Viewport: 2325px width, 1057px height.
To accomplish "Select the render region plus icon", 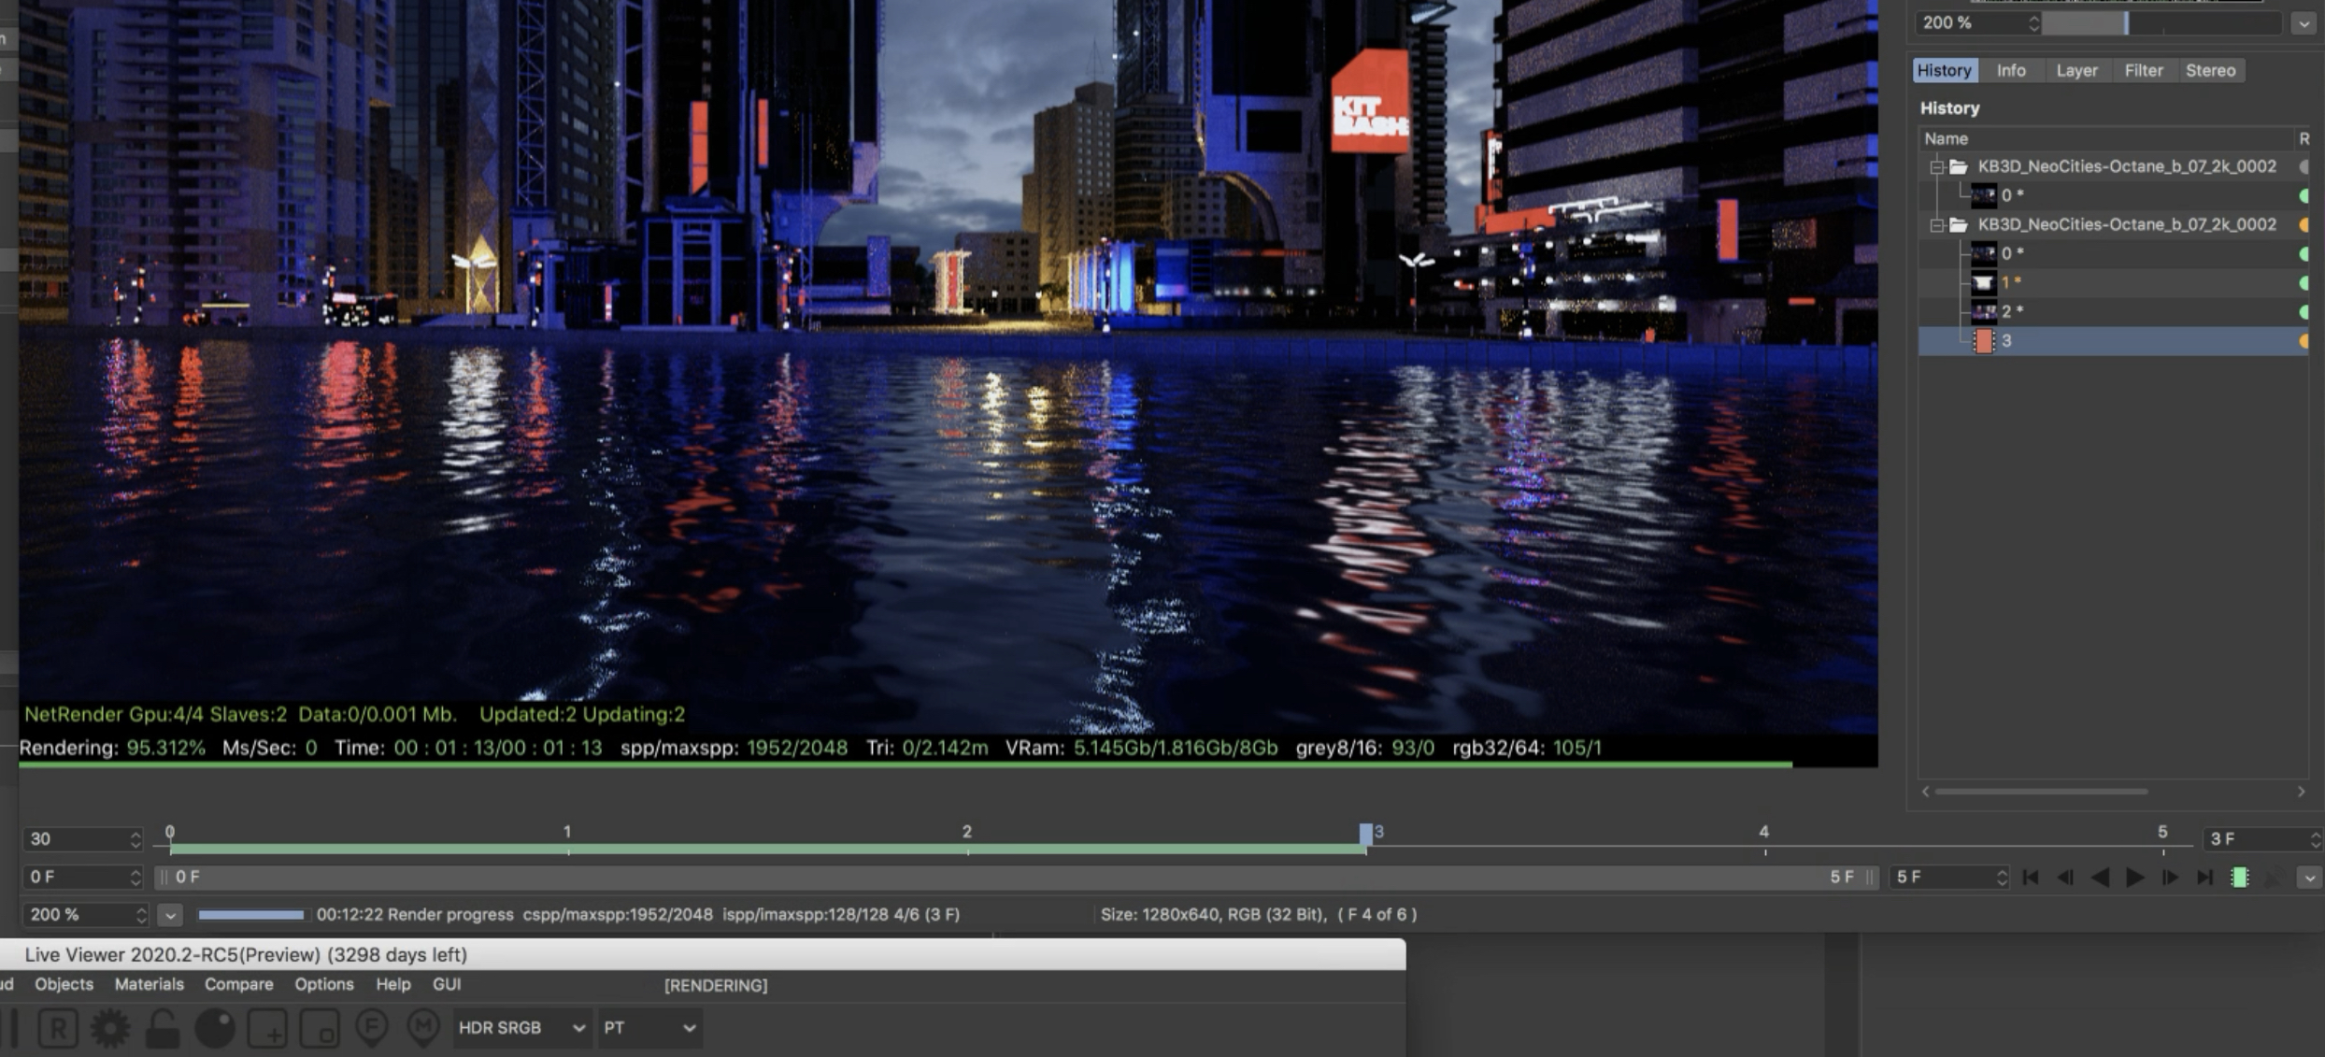I will pyautogui.click(x=267, y=1028).
